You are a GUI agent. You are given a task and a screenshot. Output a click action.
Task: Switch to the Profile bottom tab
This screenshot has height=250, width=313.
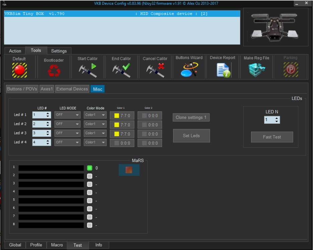pos(36,245)
